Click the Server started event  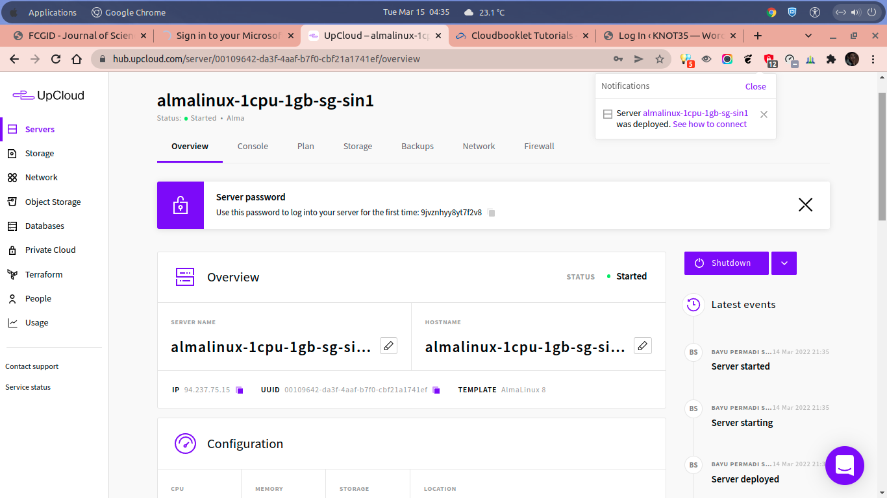740,366
